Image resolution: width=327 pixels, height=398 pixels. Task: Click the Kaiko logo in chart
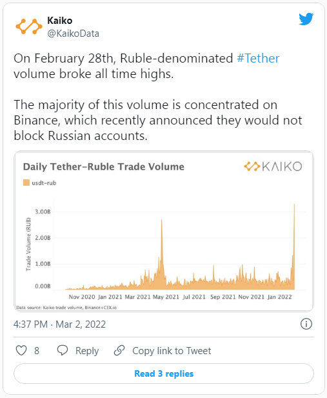[273, 166]
